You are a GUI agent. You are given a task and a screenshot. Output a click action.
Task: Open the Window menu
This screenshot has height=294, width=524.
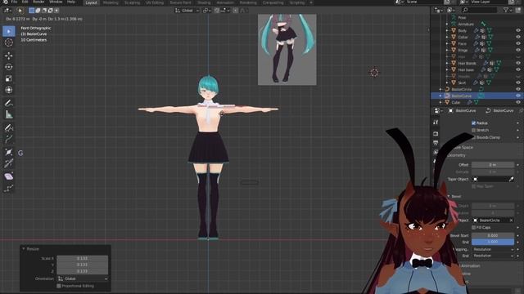coord(56,2)
